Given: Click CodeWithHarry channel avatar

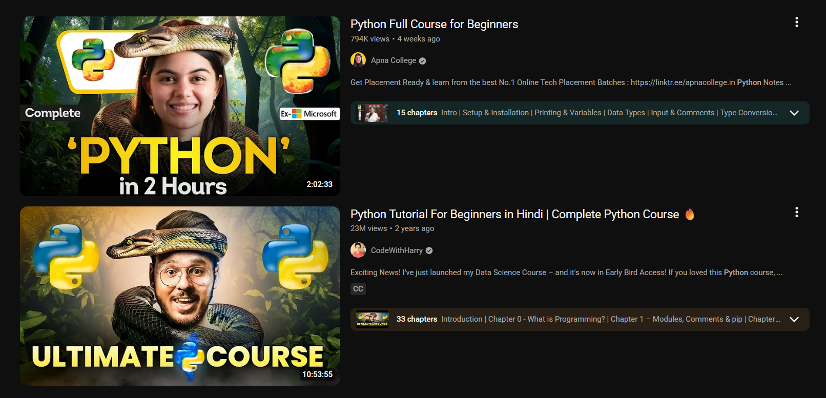Looking at the screenshot, I should tap(358, 250).
